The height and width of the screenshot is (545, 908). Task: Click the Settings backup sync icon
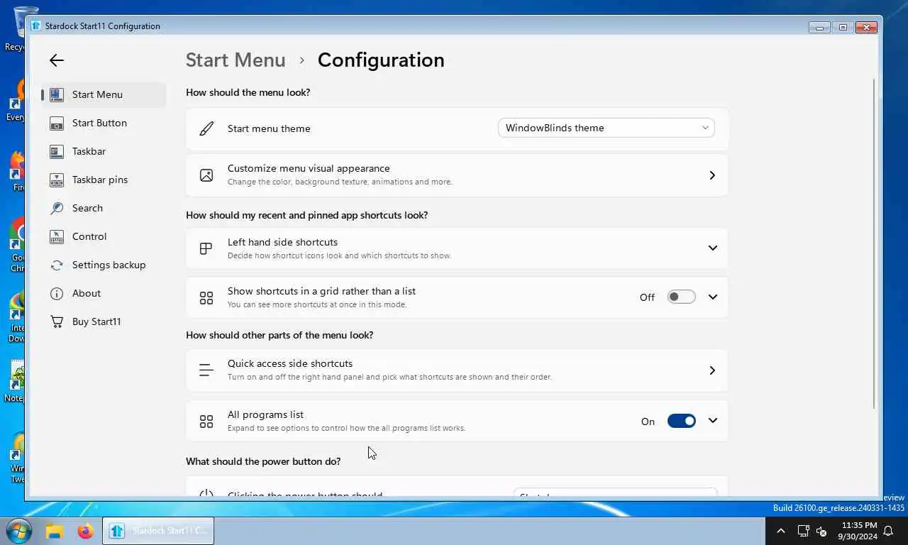(x=57, y=265)
